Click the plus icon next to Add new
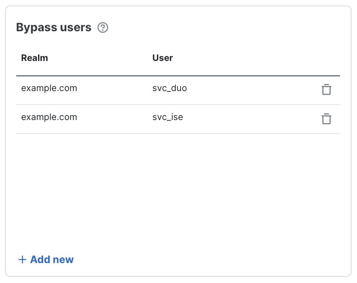Viewport: 357px width, 283px height. point(22,259)
